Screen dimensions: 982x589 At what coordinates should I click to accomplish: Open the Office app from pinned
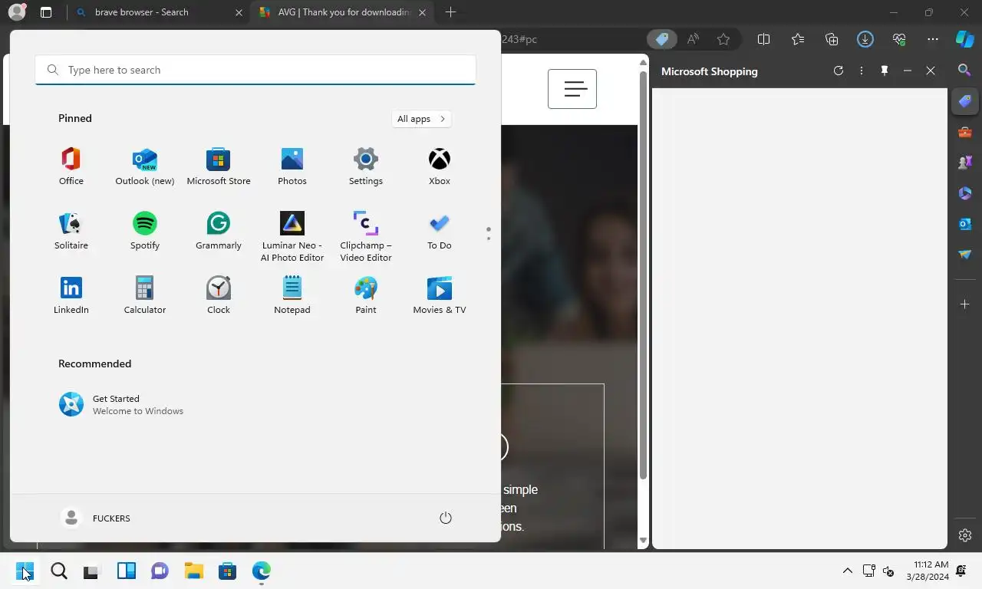pyautogui.click(x=71, y=166)
